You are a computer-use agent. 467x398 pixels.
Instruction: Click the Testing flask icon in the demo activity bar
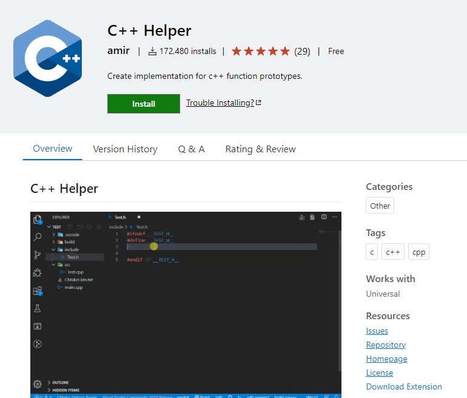point(37,308)
